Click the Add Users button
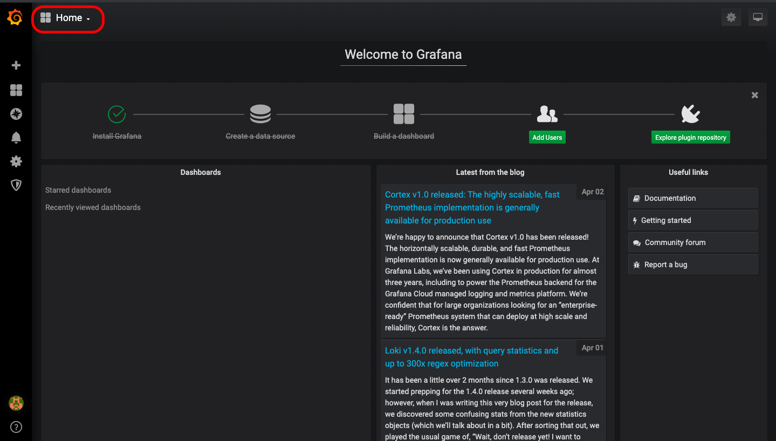 (547, 138)
